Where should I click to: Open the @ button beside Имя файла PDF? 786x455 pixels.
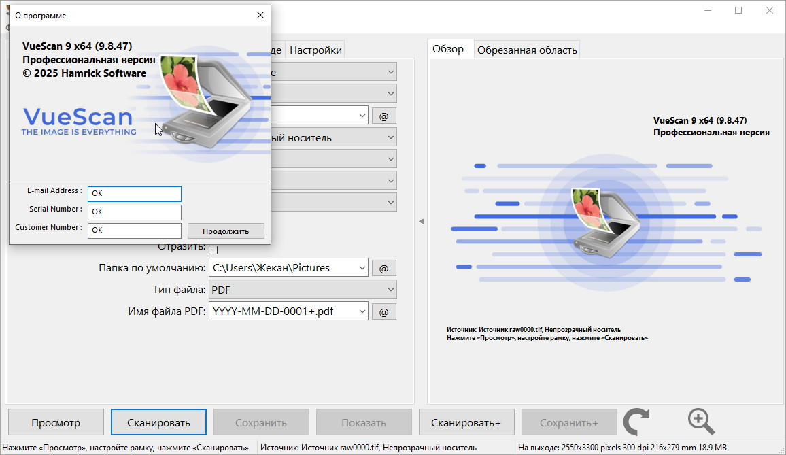click(x=384, y=311)
